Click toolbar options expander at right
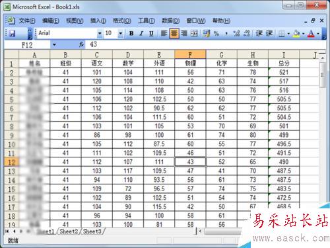330x248 pixels. click(x=324, y=34)
